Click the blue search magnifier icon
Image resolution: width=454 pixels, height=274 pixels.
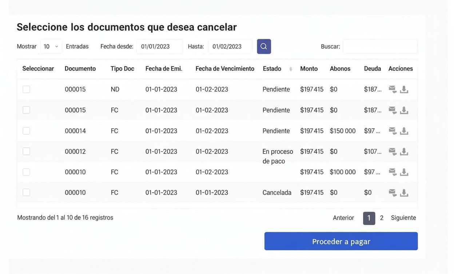[x=264, y=47]
